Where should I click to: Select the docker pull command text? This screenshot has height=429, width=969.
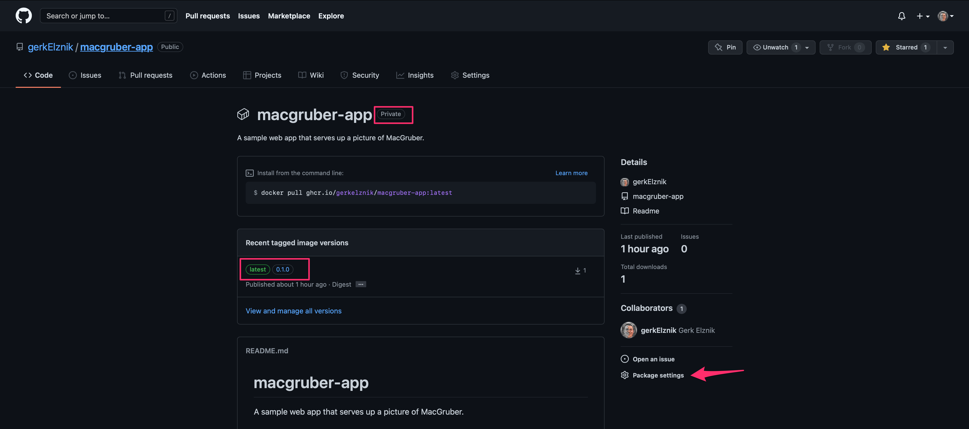(356, 193)
